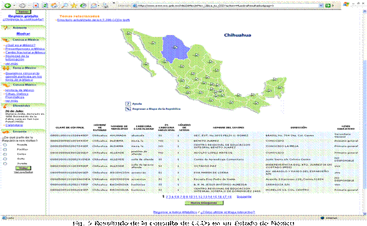Open the Back button history dropdown arrow
The height and width of the screenshot is (226, 367).
[14, 6]
